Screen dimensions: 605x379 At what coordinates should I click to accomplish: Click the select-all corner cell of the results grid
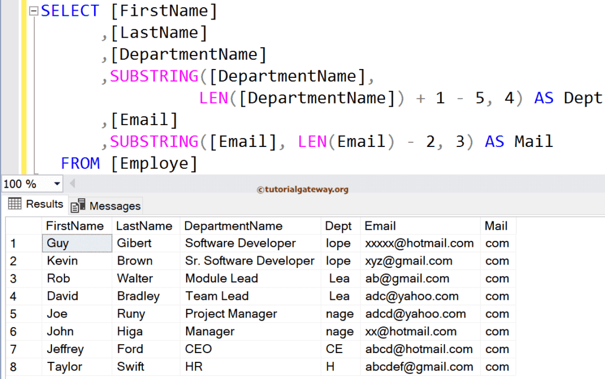(24, 226)
